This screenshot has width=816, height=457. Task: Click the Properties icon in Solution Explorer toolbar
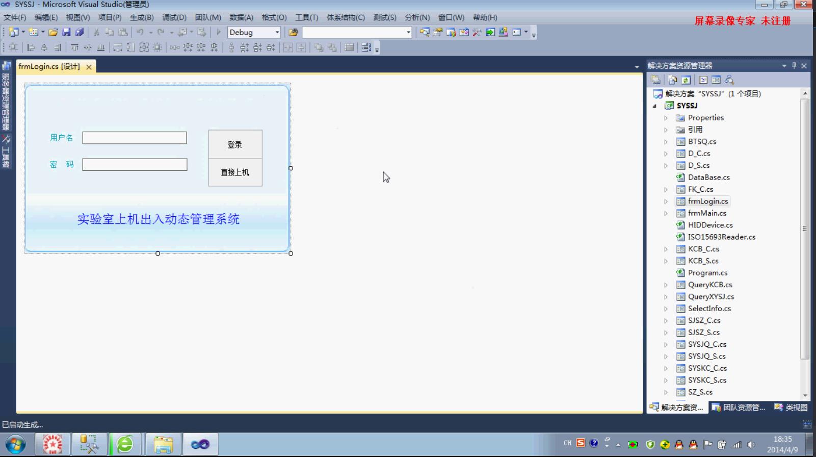[x=655, y=80]
